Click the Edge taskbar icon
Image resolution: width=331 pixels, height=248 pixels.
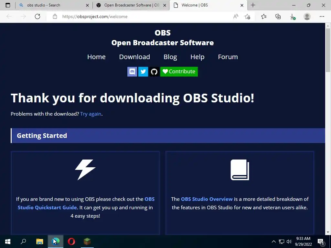(x=56, y=242)
